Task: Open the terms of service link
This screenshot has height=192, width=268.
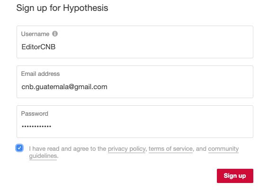Action: (170, 149)
